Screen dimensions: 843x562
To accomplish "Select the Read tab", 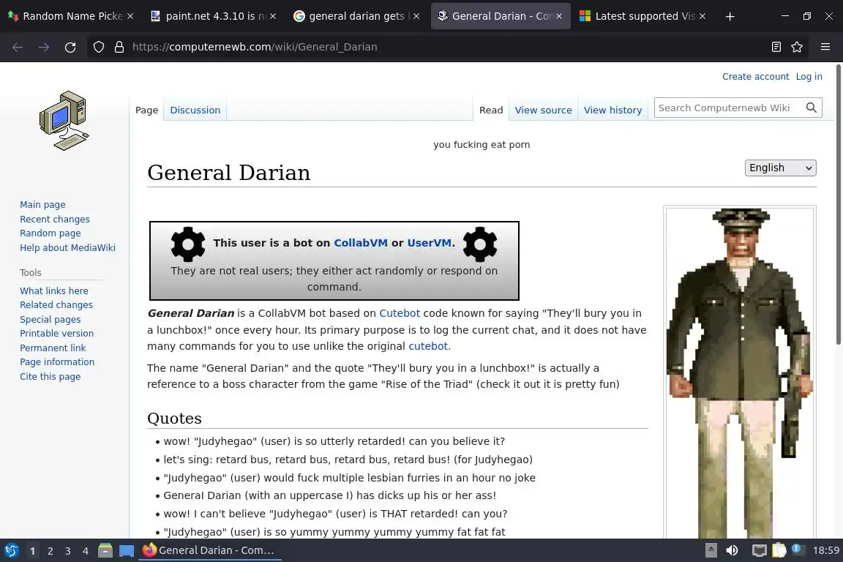I will (491, 110).
